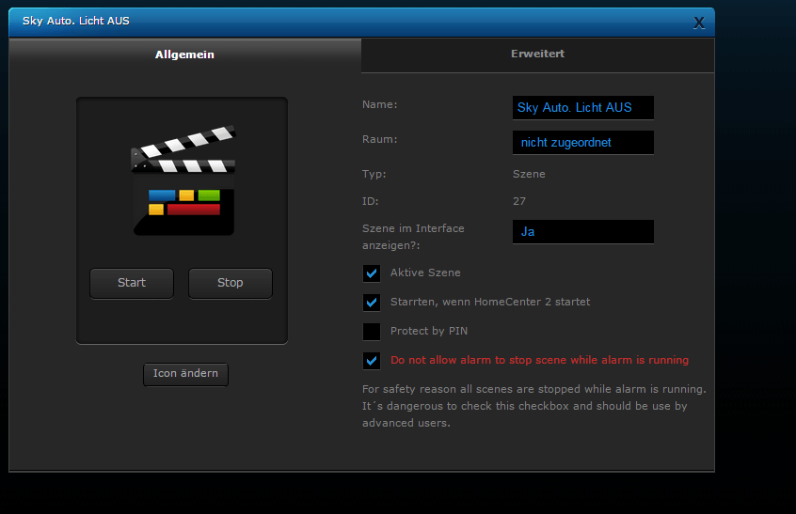Click the dialog title bar text
796x514 pixels.
[76, 21]
